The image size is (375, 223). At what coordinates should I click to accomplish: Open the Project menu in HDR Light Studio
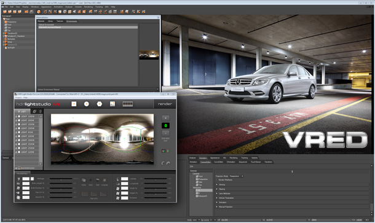click(x=18, y=98)
